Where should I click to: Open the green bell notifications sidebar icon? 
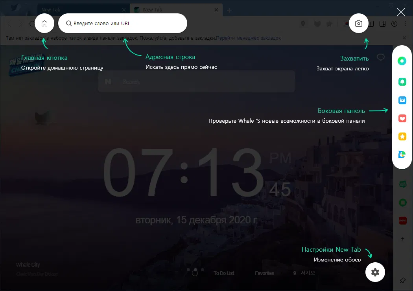pyautogui.click(x=402, y=82)
